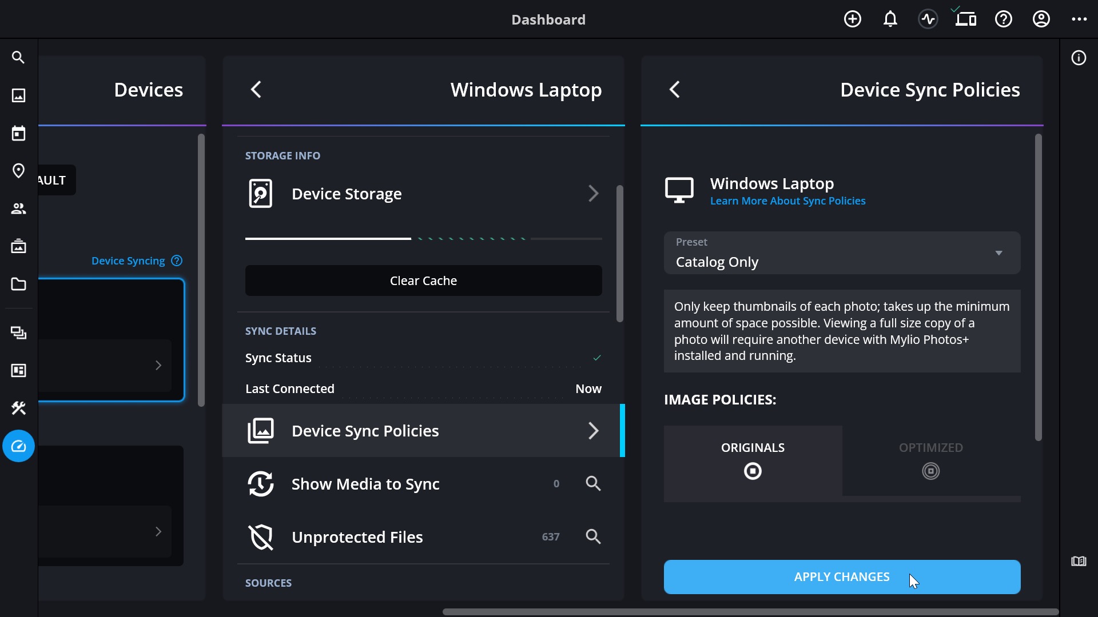Click the add plus icon in header
This screenshot has height=617, width=1098.
[852, 19]
